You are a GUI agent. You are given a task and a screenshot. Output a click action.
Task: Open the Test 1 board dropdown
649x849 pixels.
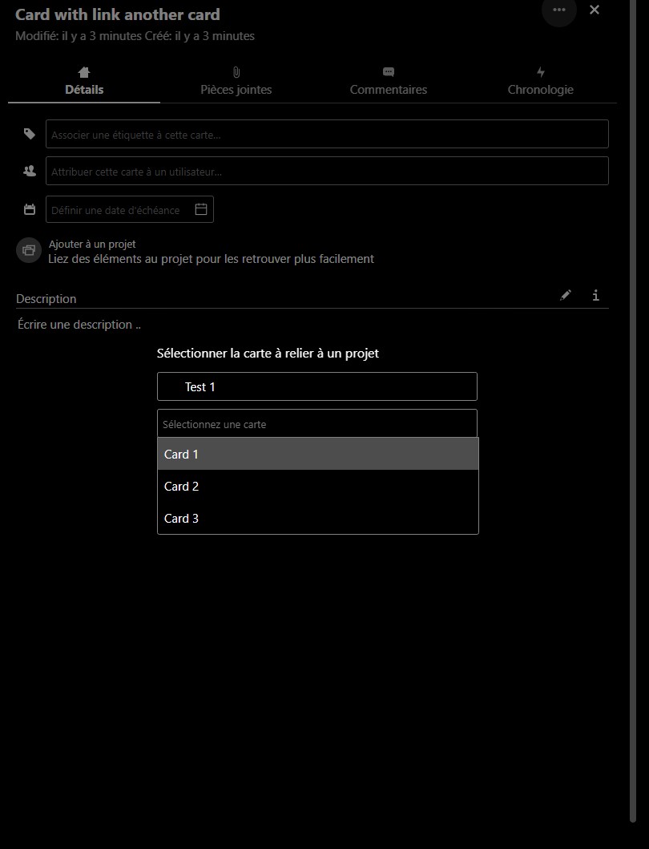[x=317, y=386]
